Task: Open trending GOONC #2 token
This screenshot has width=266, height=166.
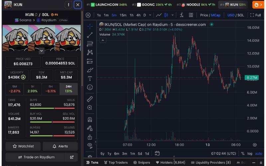Action: [152, 5]
